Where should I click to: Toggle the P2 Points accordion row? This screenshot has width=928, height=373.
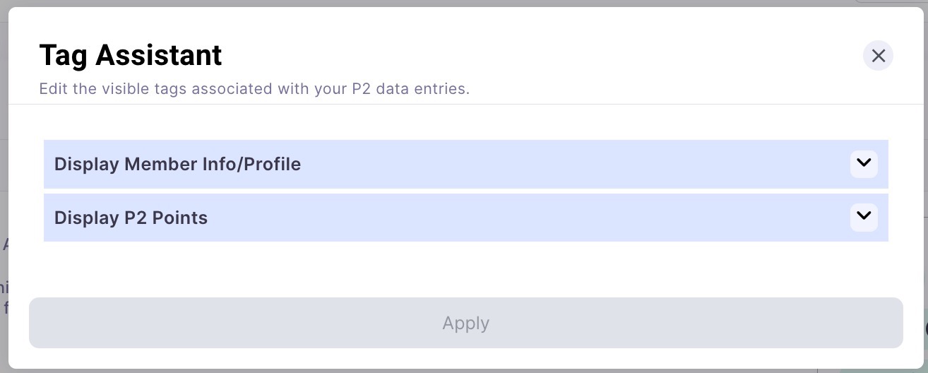[x=466, y=218]
